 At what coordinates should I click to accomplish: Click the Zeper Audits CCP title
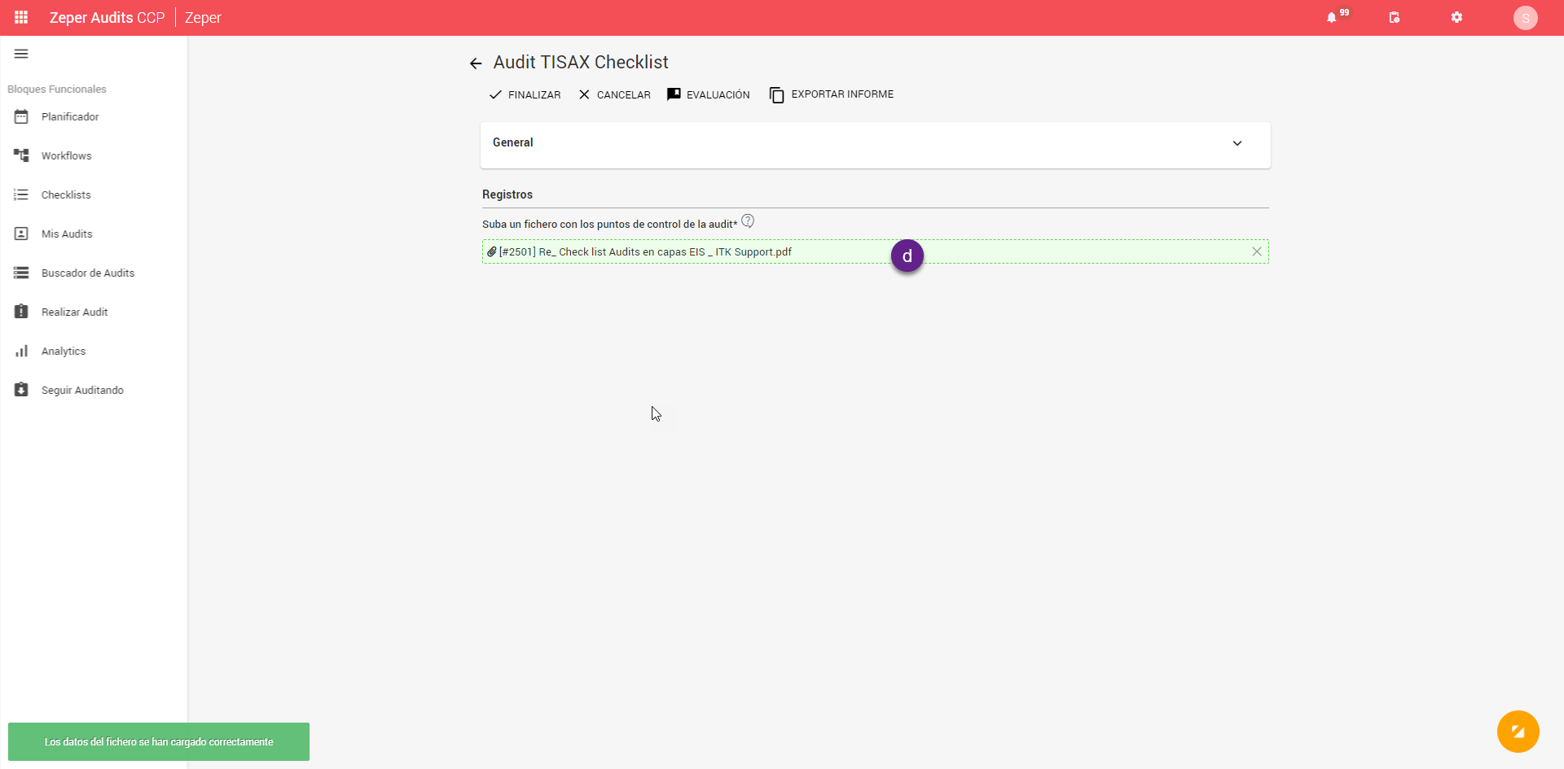[x=108, y=18]
